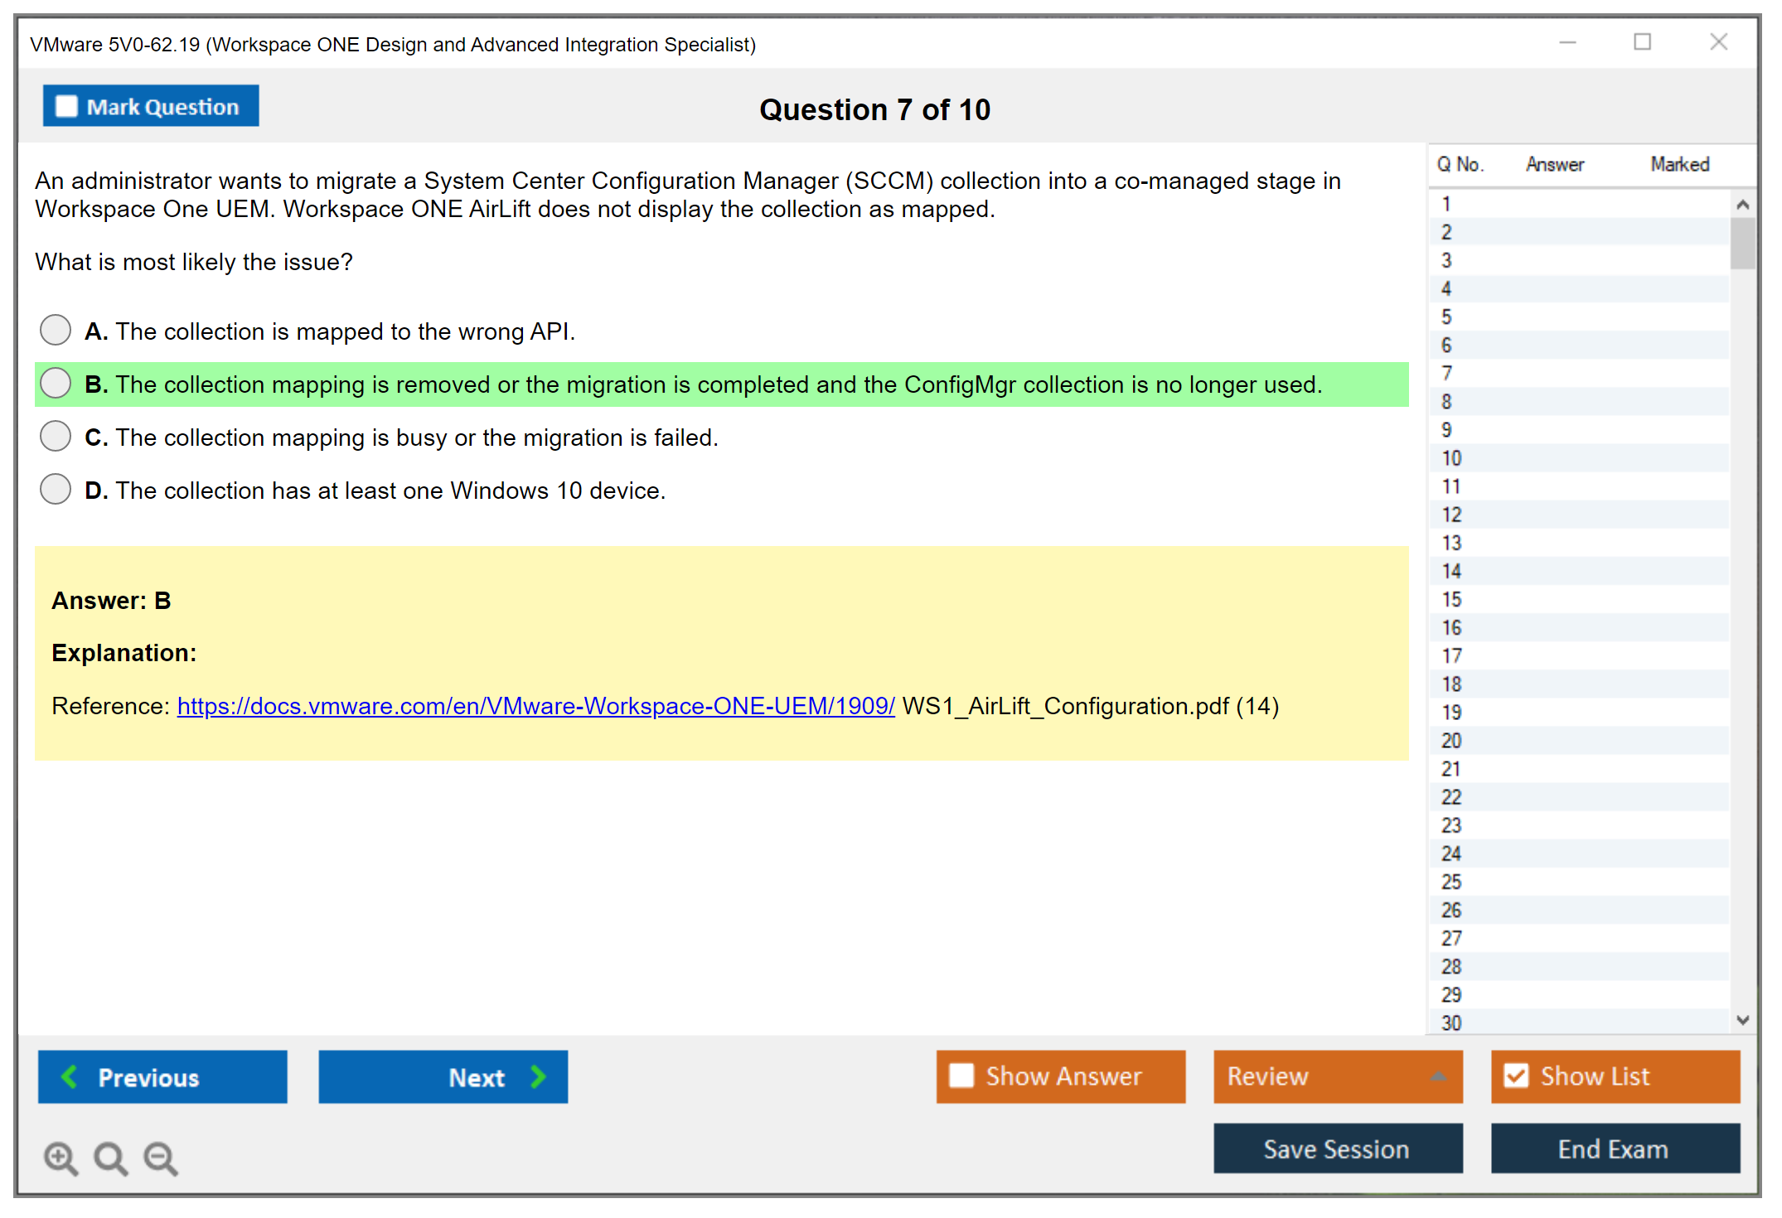Click the green right arrow on Next

pyautogui.click(x=539, y=1076)
